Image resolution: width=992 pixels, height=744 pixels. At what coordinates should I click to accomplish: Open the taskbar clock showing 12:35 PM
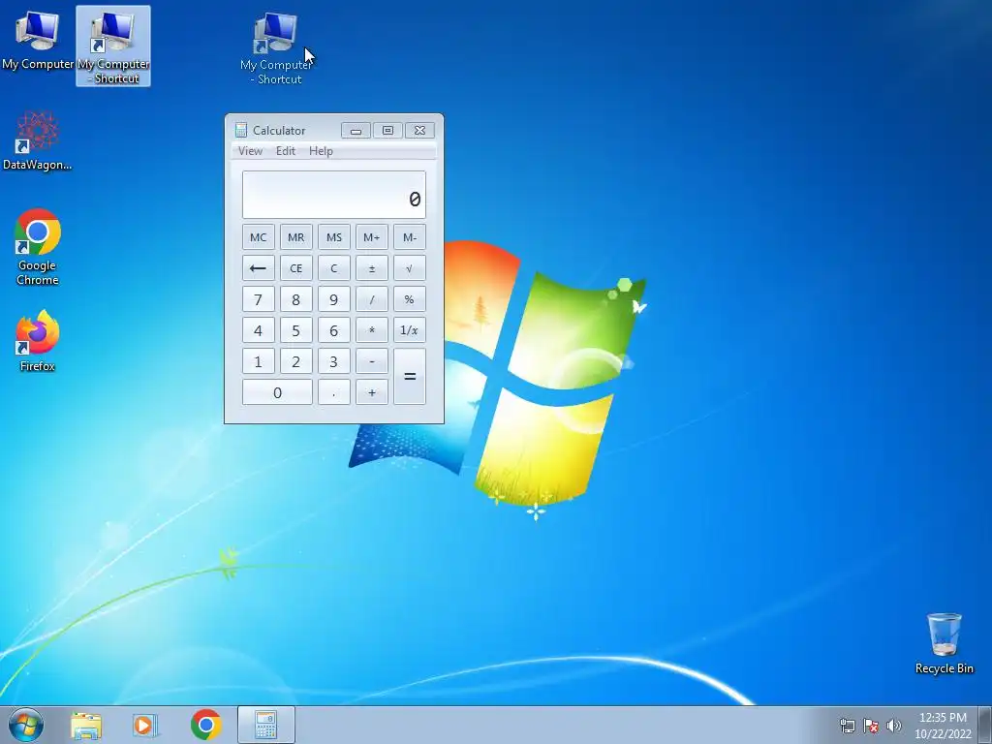click(943, 726)
